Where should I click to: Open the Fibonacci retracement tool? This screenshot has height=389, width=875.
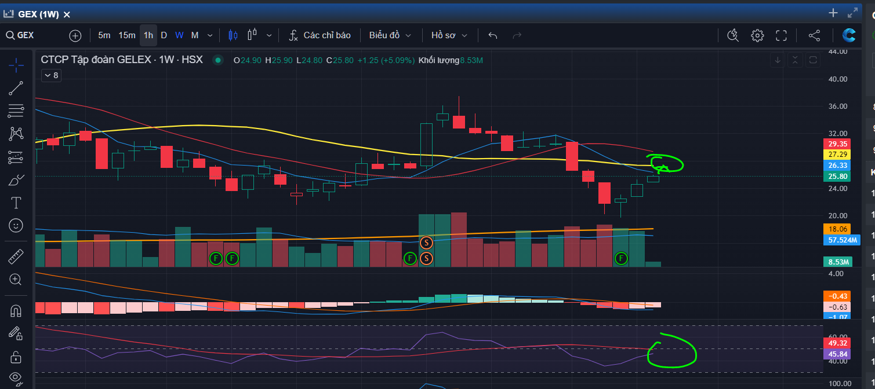pos(16,111)
